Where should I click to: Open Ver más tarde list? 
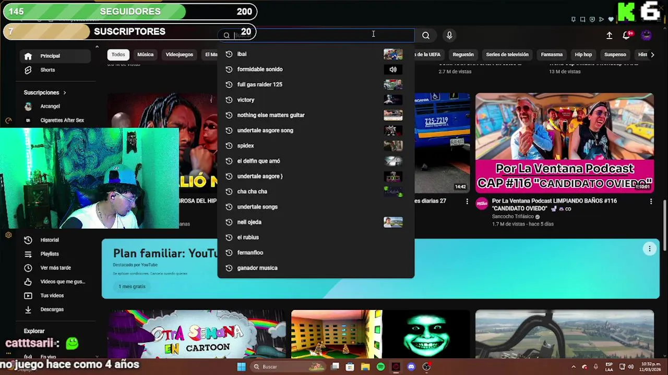click(x=54, y=268)
